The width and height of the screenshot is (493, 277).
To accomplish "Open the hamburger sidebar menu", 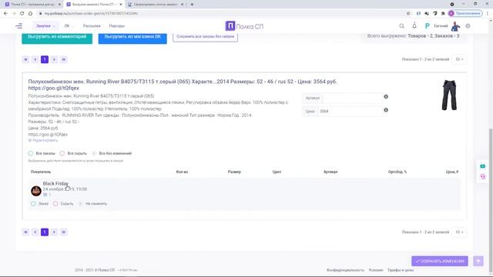I will 18,26.
